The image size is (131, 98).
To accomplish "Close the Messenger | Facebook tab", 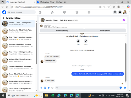I will pyautogui.click(x=34, y=2).
